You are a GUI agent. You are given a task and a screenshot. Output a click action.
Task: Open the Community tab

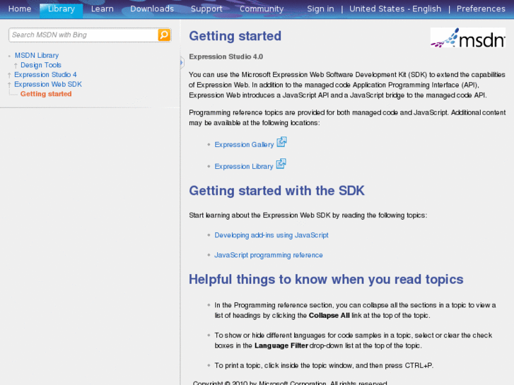(x=262, y=9)
